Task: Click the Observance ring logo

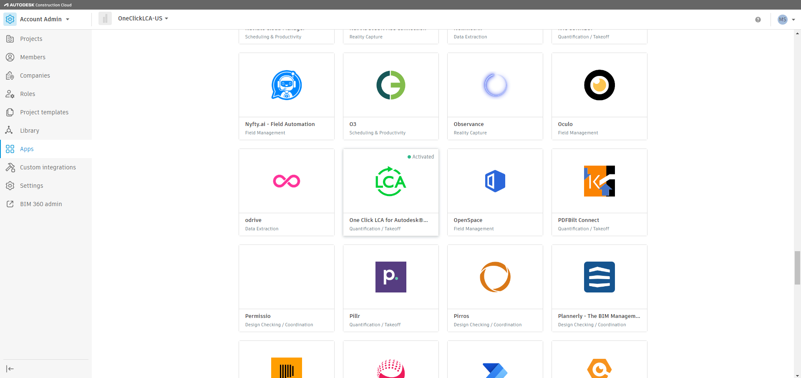Action: pos(495,85)
